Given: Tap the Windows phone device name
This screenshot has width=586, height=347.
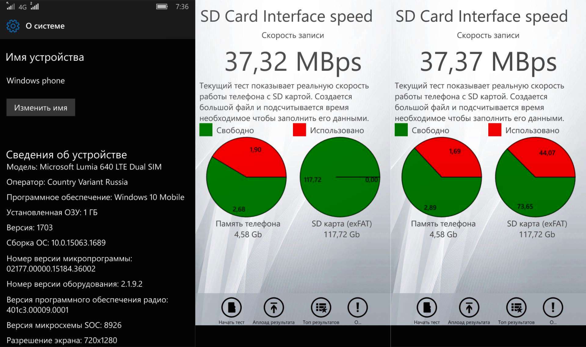Looking at the screenshot, I should coord(36,81).
